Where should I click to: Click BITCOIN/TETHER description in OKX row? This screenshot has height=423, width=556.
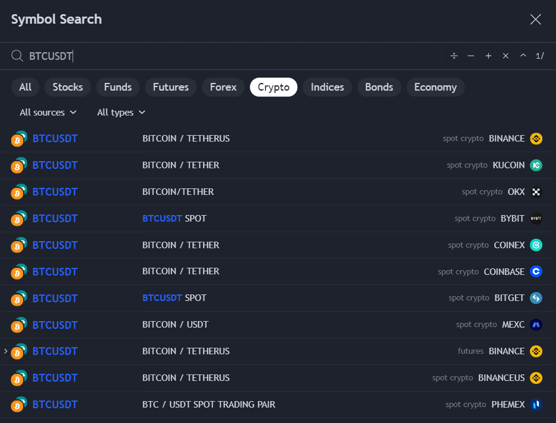[178, 192]
